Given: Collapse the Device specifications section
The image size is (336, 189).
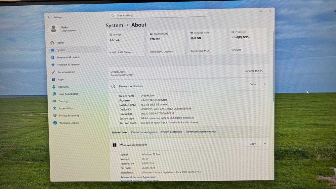Looking at the screenshot, I should click(x=265, y=84).
